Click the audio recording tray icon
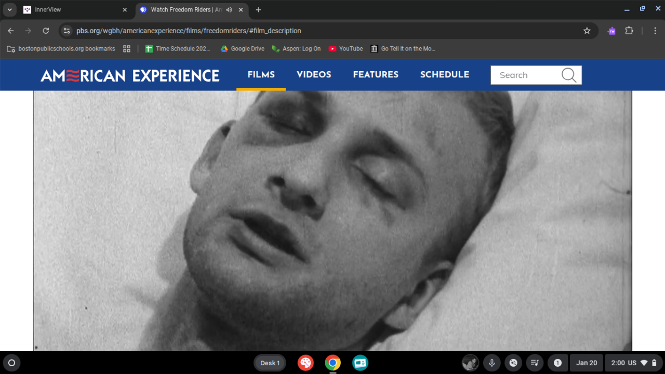665x374 pixels. pyautogui.click(x=513, y=363)
